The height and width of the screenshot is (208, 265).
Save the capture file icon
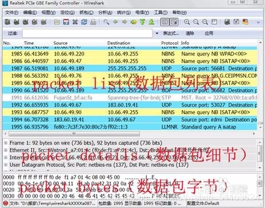coord(66,22)
